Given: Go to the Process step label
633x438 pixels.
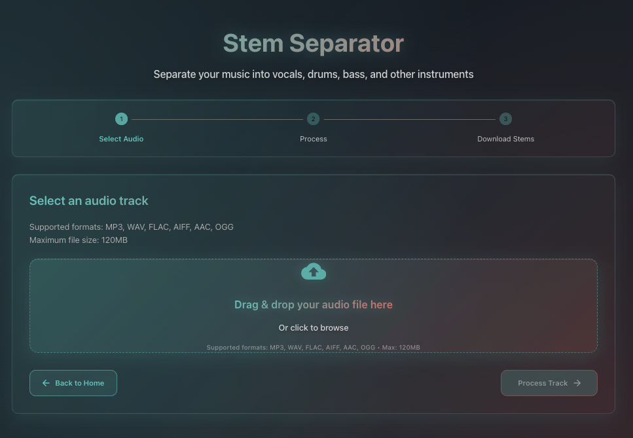Looking at the screenshot, I should point(314,139).
